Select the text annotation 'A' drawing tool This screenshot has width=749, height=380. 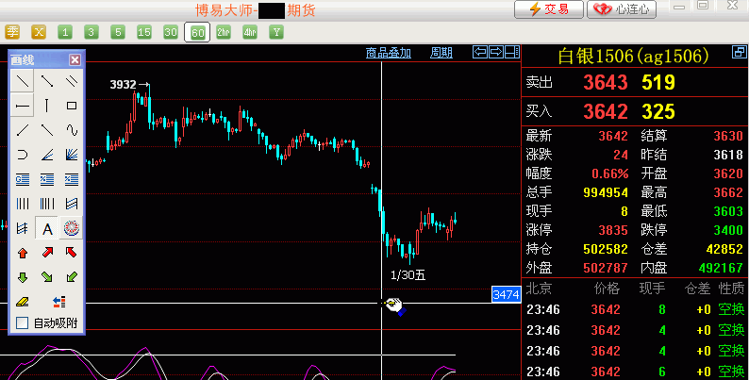46,228
